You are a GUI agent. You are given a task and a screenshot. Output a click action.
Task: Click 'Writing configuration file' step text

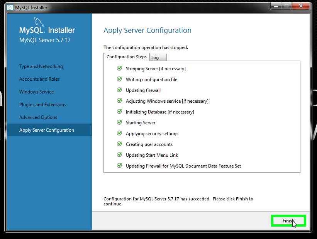(x=152, y=80)
